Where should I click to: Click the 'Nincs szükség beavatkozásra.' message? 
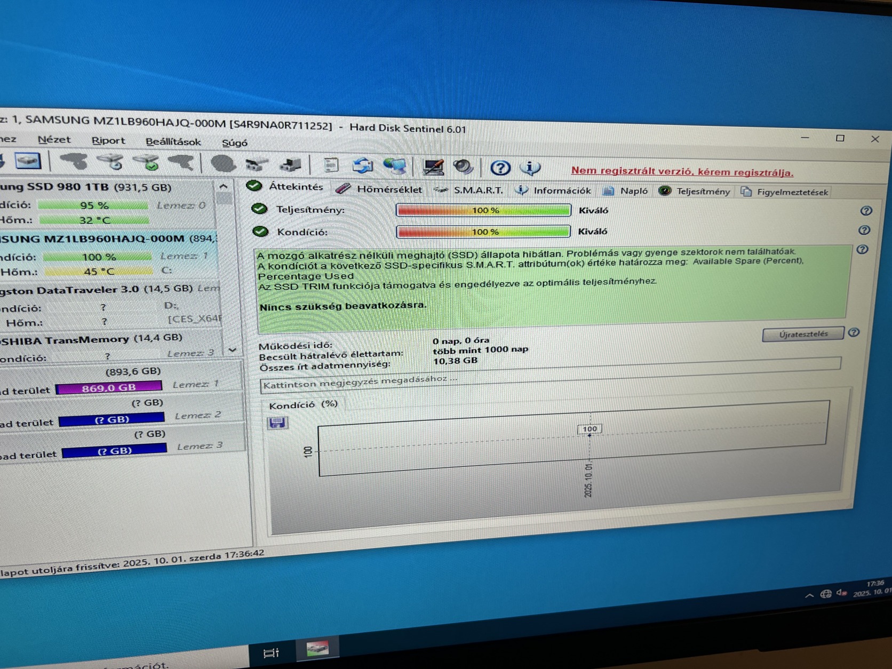343,306
